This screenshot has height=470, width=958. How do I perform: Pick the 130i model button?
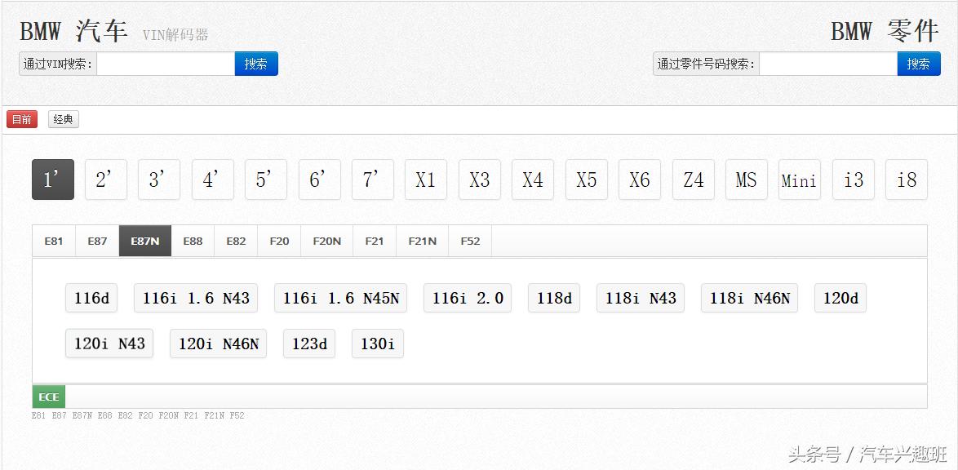378,344
